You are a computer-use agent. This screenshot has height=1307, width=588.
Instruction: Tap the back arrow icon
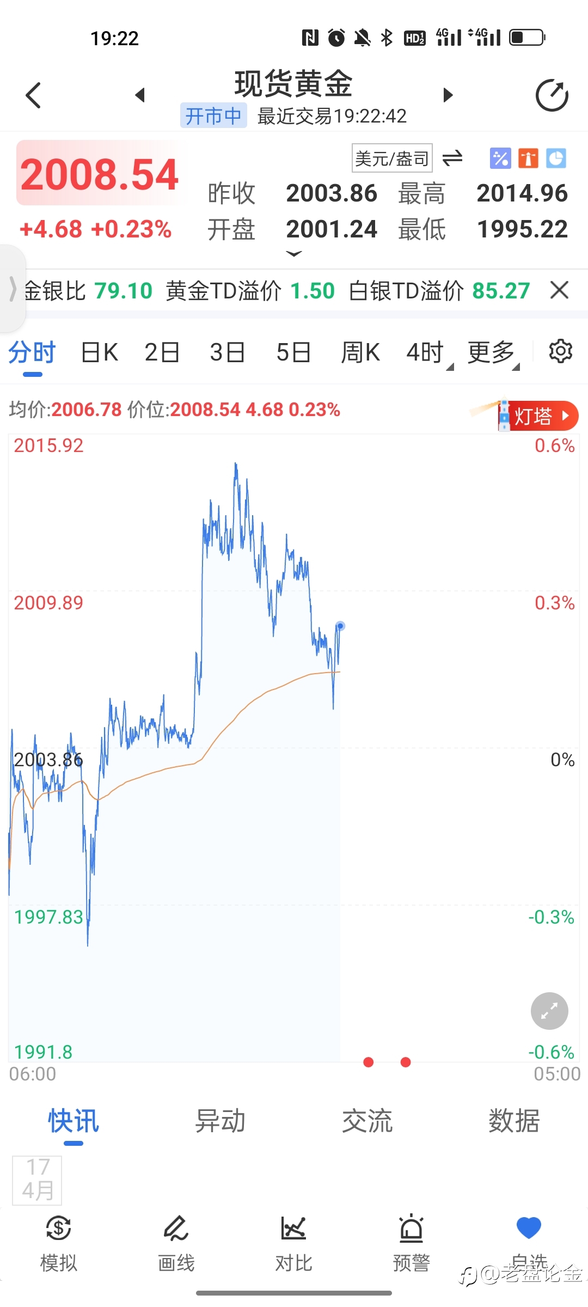(x=33, y=95)
